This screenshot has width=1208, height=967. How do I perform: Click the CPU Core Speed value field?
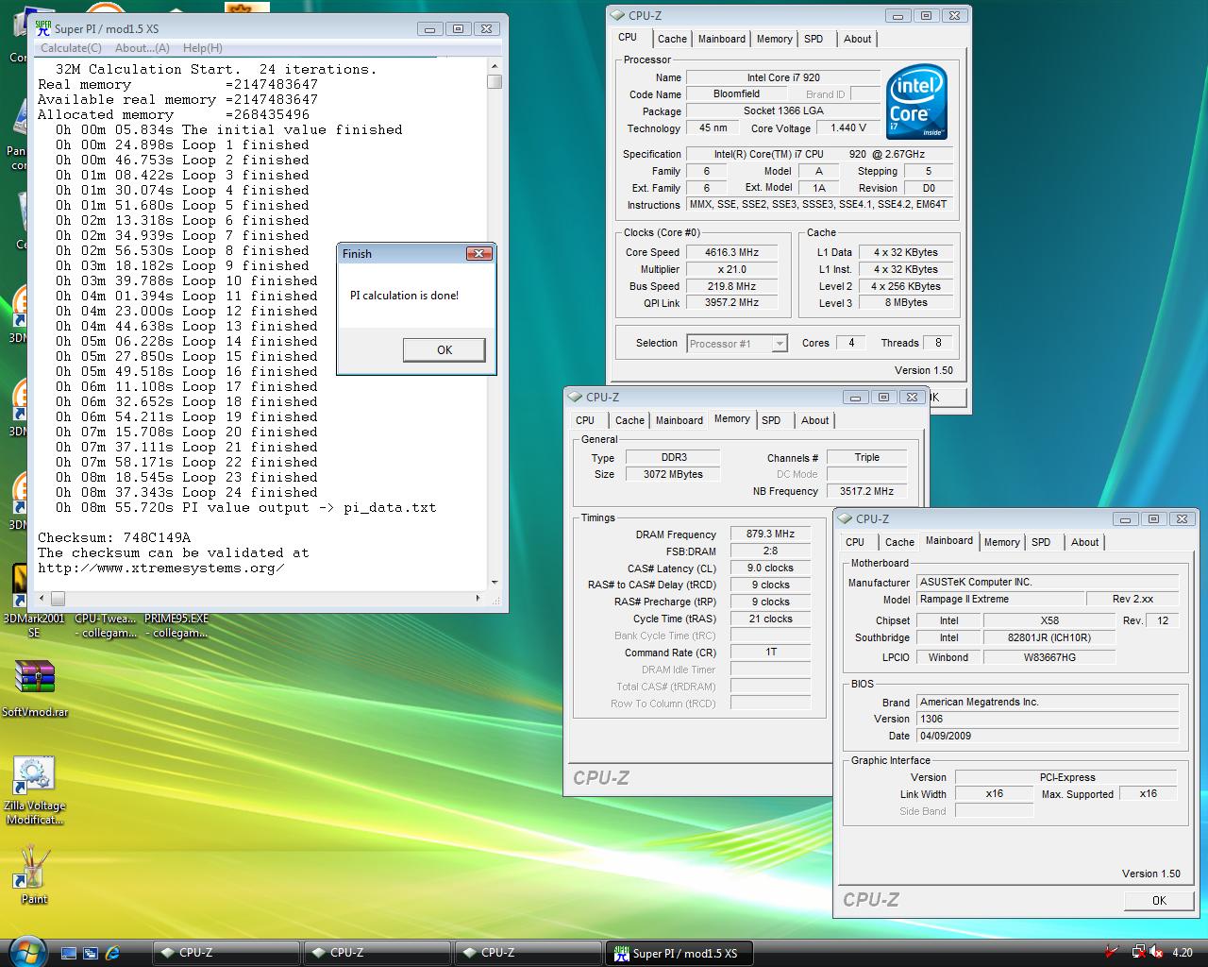point(731,252)
